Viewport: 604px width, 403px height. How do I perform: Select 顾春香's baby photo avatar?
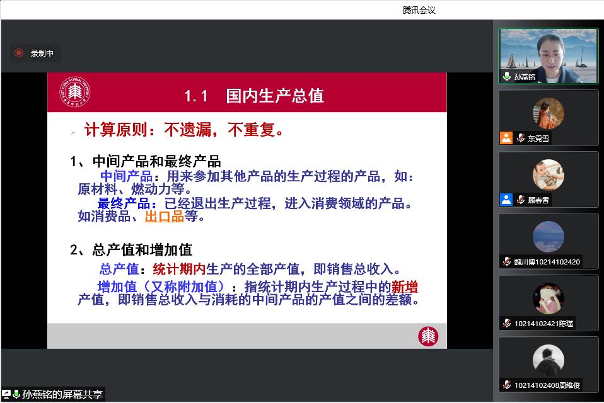pos(548,175)
